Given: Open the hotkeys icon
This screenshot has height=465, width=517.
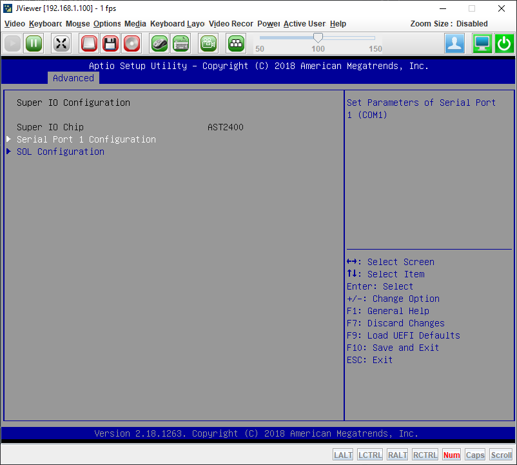Looking at the screenshot, I should tap(236, 43).
